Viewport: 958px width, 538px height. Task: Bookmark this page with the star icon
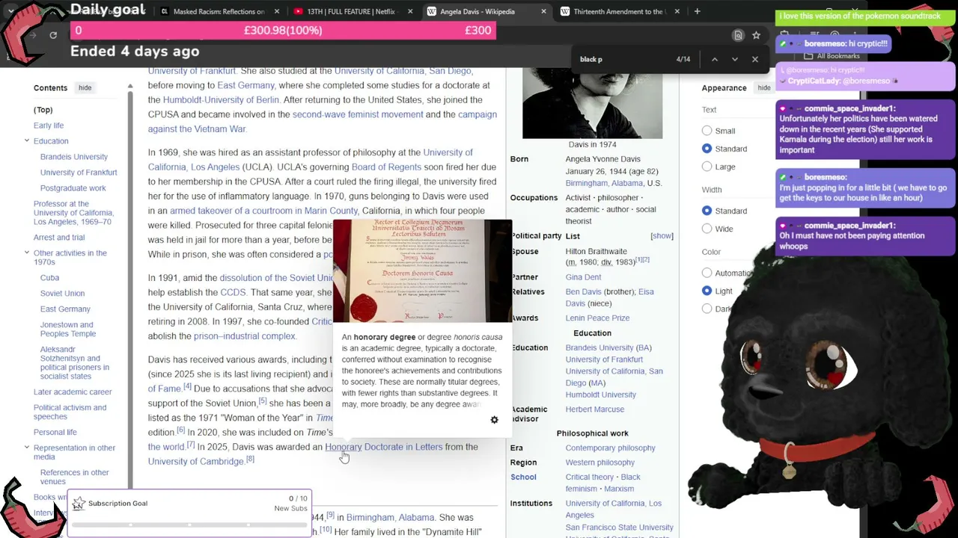[x=756, y=35]
